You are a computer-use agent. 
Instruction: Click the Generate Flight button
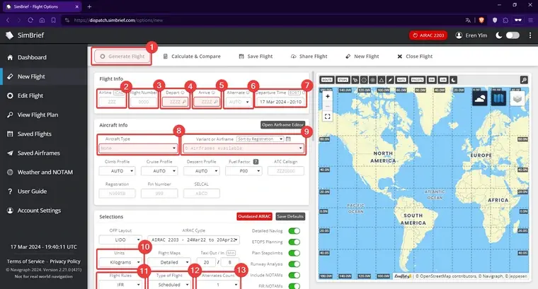coord(122,57)
